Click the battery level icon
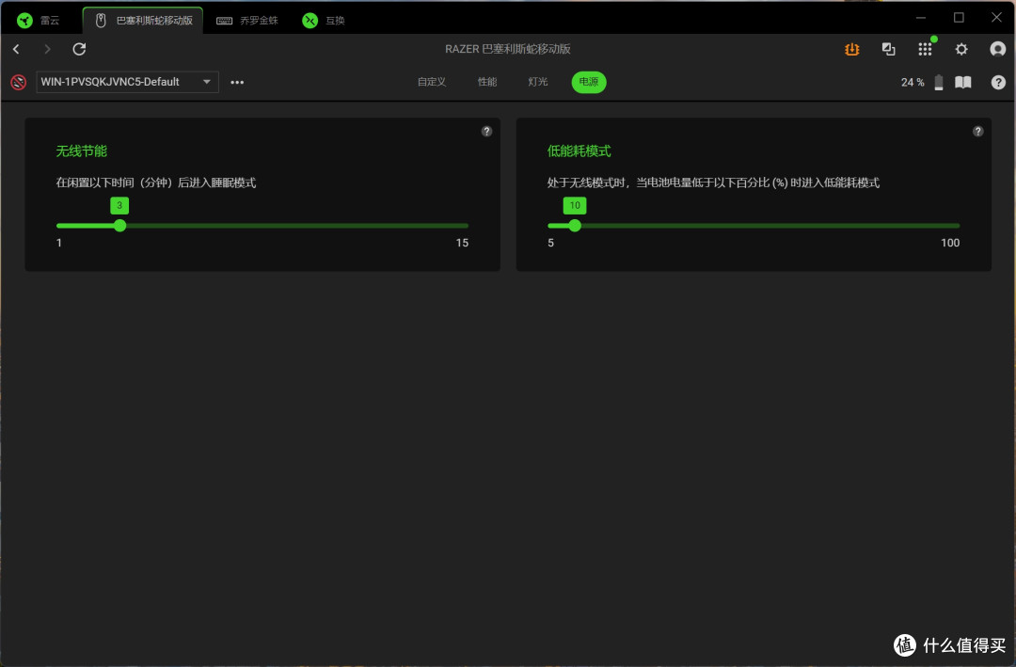The image size is (1016, 667). [x=939, y=83]
